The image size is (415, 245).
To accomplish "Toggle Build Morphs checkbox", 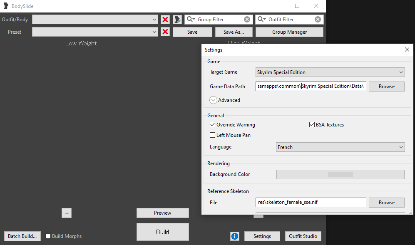I will [x=48, y=236].
